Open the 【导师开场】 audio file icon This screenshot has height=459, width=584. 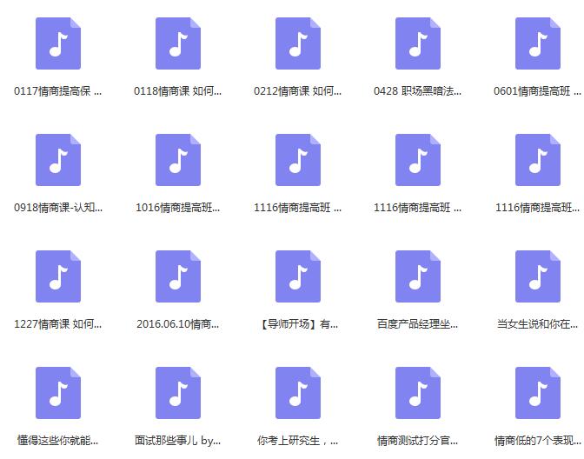(298, 276)
